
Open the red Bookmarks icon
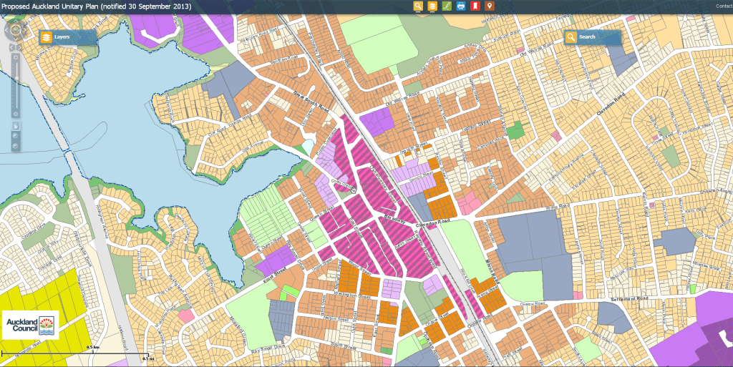[x=475, y=6]
